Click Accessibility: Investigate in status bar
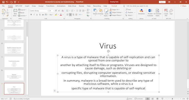 [x=22, y=99]
